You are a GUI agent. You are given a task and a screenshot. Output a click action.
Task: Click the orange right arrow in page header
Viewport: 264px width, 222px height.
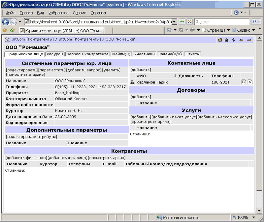249,40
